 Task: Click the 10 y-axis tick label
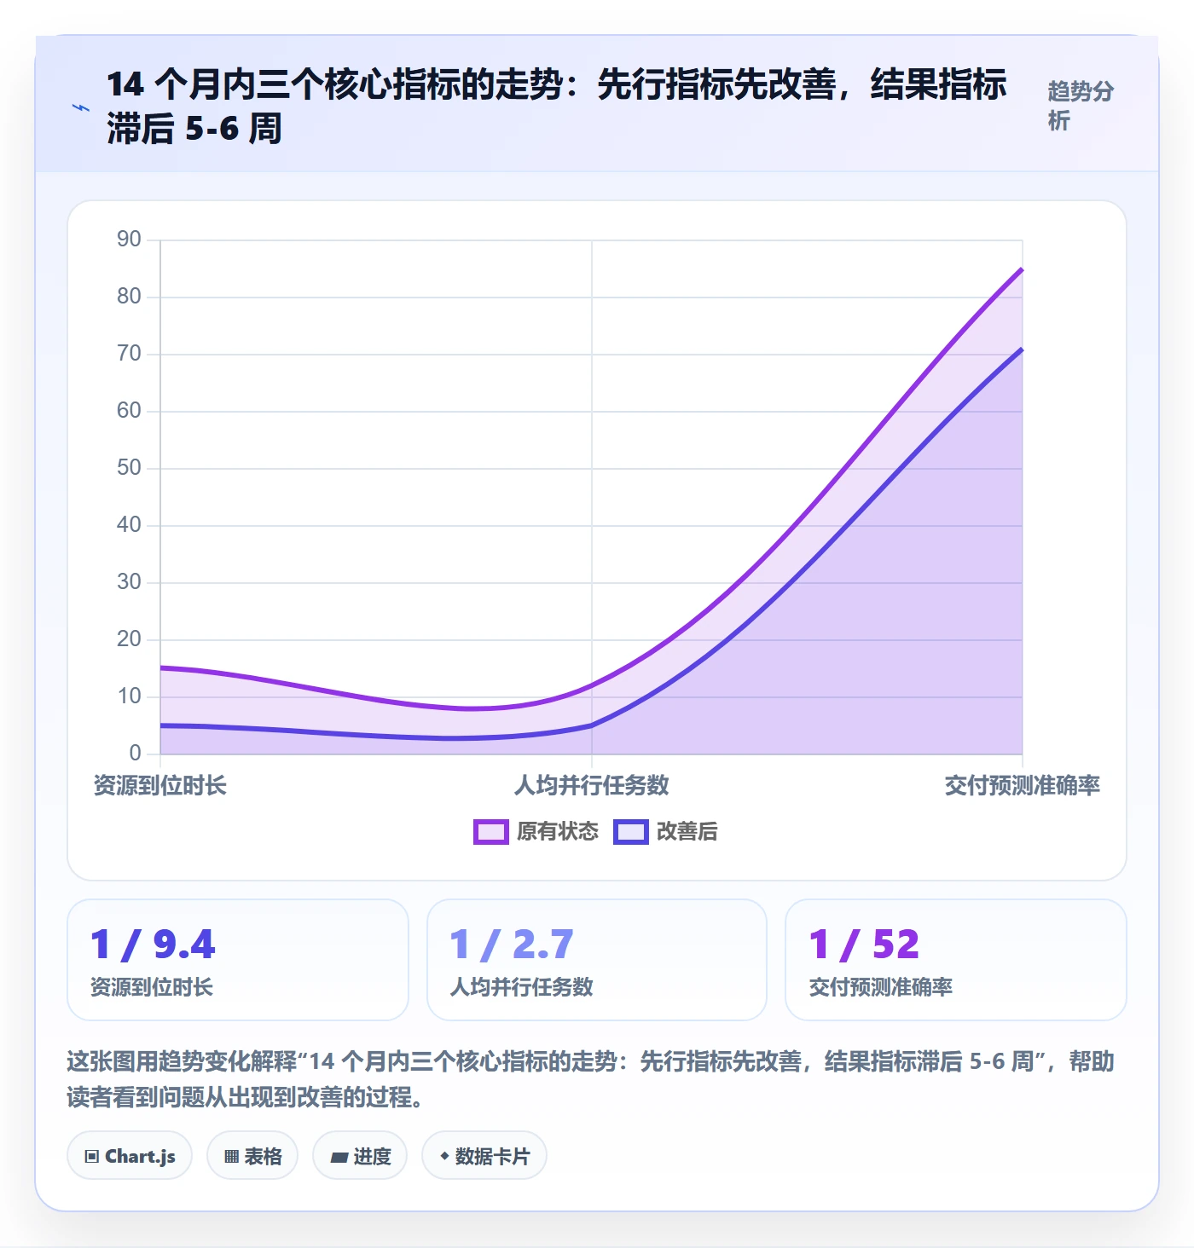pyautogui.click(x=129, y=696)
